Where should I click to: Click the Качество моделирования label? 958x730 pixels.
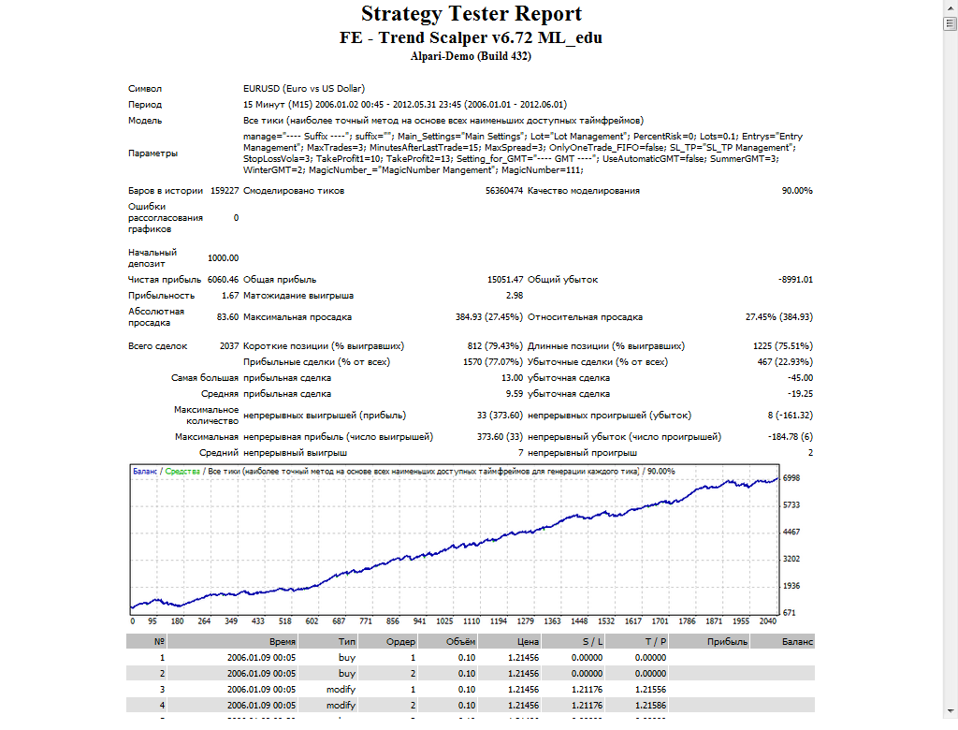pos(584,191)
